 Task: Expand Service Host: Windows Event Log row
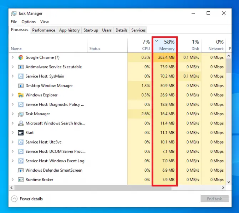click(12, 161)
